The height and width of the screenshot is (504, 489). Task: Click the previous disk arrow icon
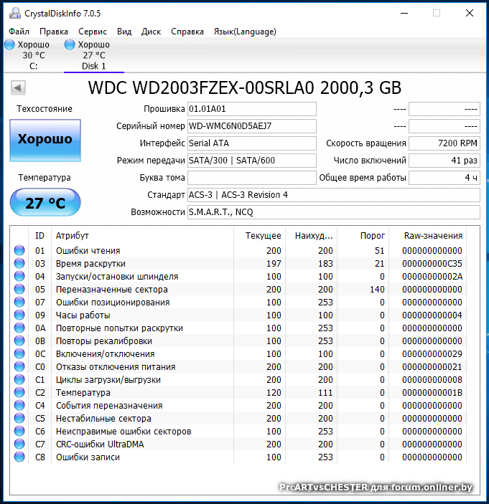[x=19, y=87]
